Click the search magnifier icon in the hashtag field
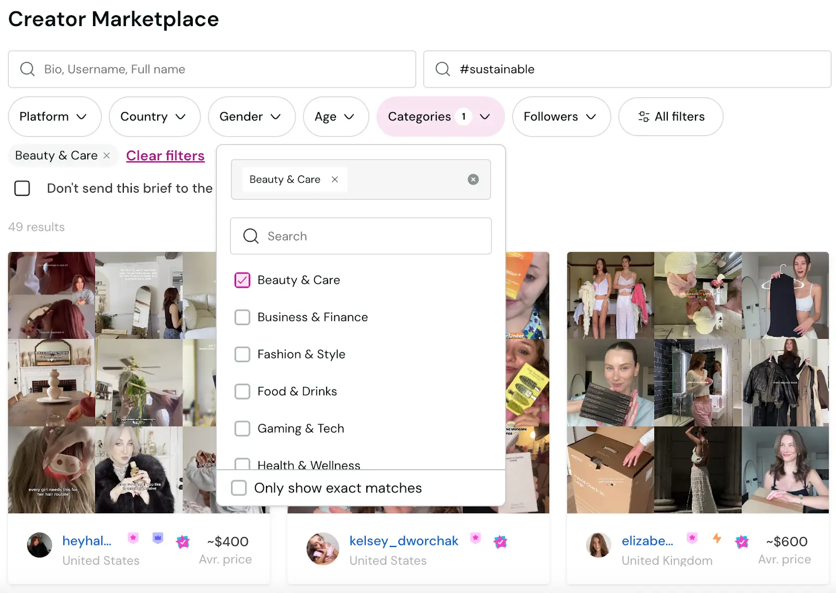This screenshot has height=593, width=836. (443, 69)
